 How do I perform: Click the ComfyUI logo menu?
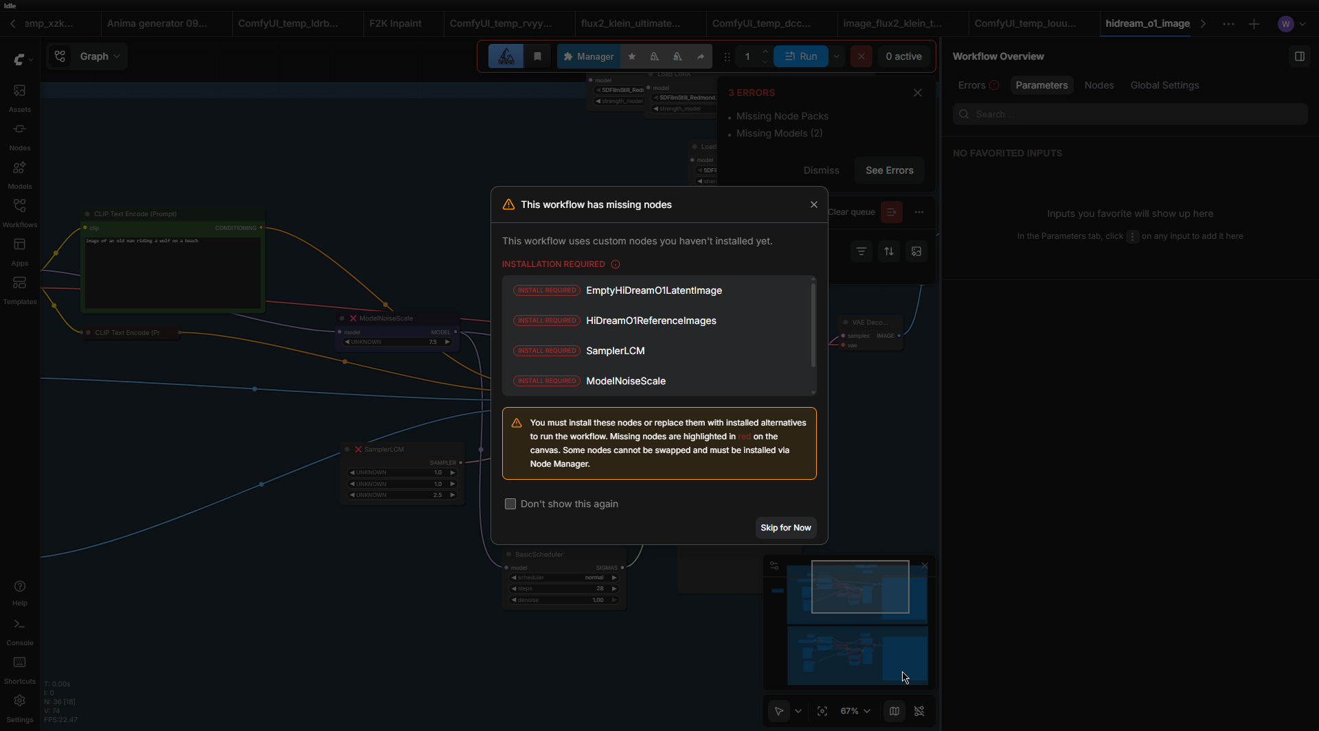coord(19,60)
